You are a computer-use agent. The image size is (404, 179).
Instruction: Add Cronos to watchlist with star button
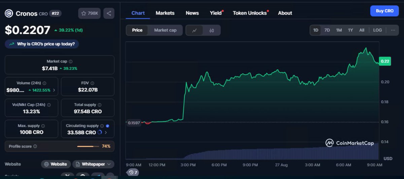pos(89,13)
